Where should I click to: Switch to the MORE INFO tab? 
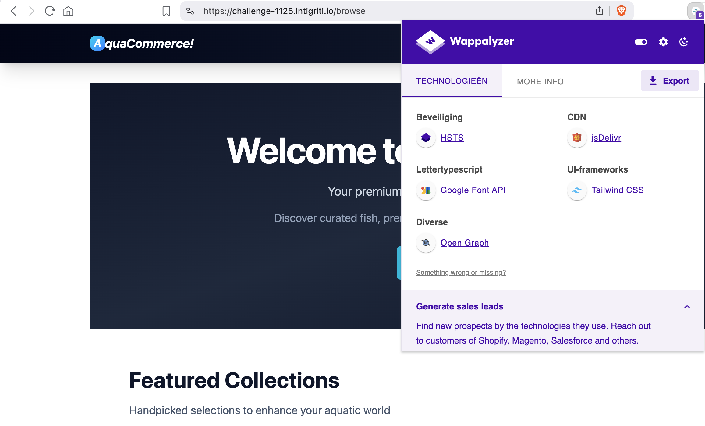pos(540,81)
